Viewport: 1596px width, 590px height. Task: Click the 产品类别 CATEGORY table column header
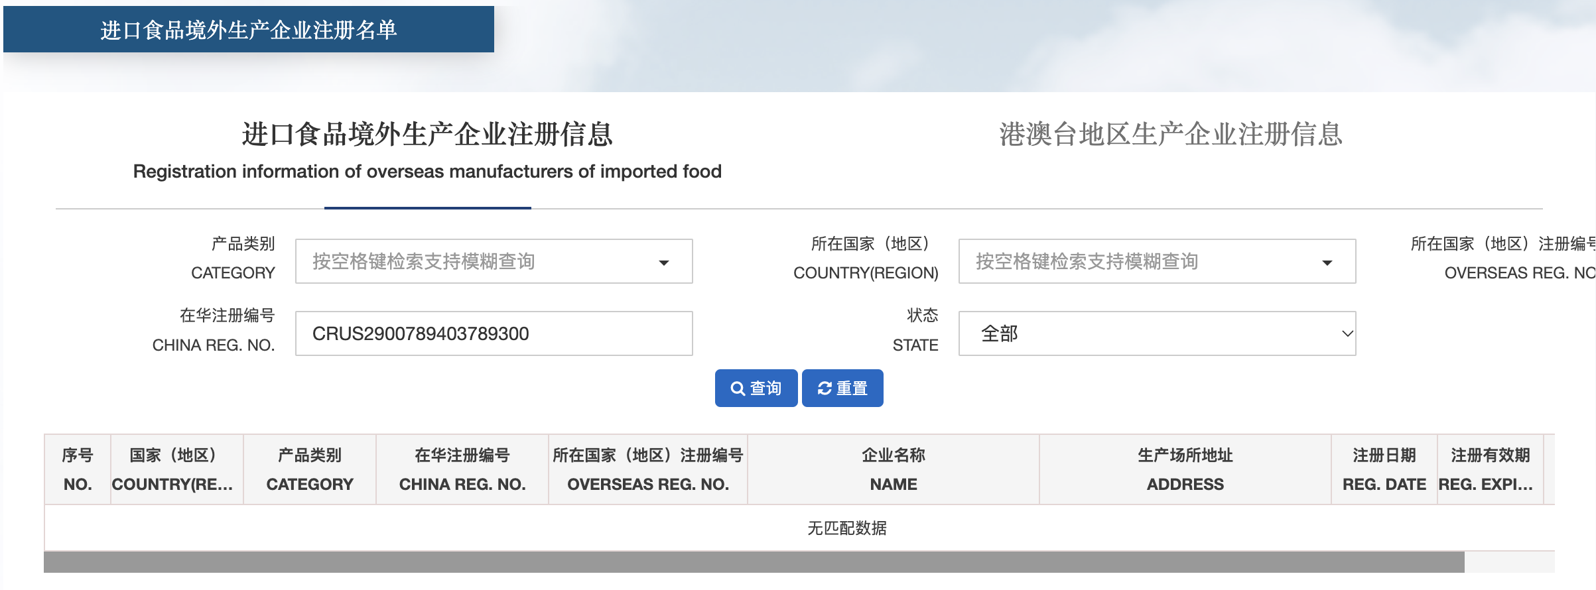coord(310,469)
